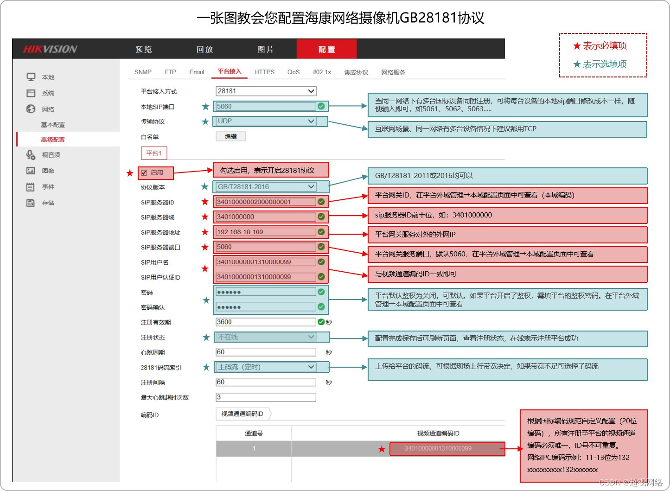Click the 通道号 column header
The image size is (670, 491).
(x=254, y=433)
